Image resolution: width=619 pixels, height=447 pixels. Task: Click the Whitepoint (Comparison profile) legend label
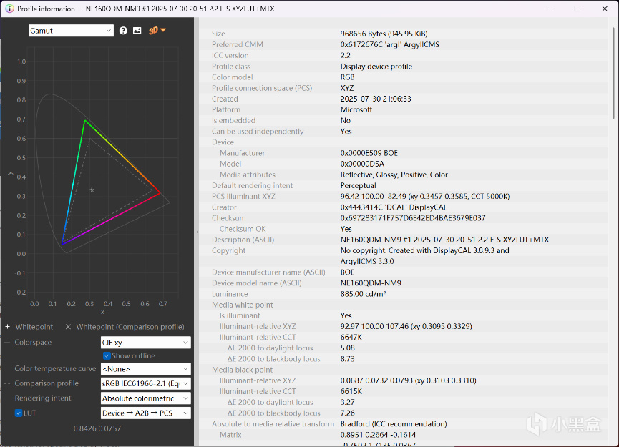pyautogui.click(x=130, y=327)
